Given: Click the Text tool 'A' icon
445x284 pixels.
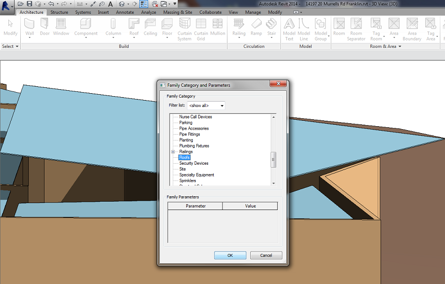Looking at the screenshot, I should point(110,4).
